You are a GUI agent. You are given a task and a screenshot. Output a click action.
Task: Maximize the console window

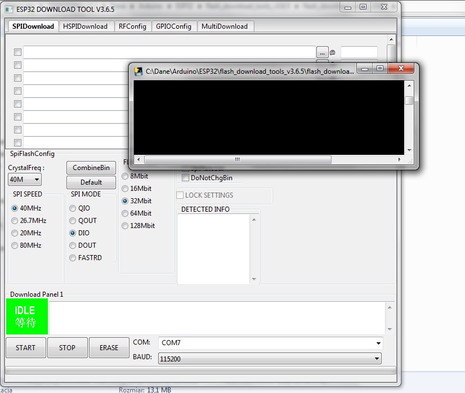click(x=380, y=69)
